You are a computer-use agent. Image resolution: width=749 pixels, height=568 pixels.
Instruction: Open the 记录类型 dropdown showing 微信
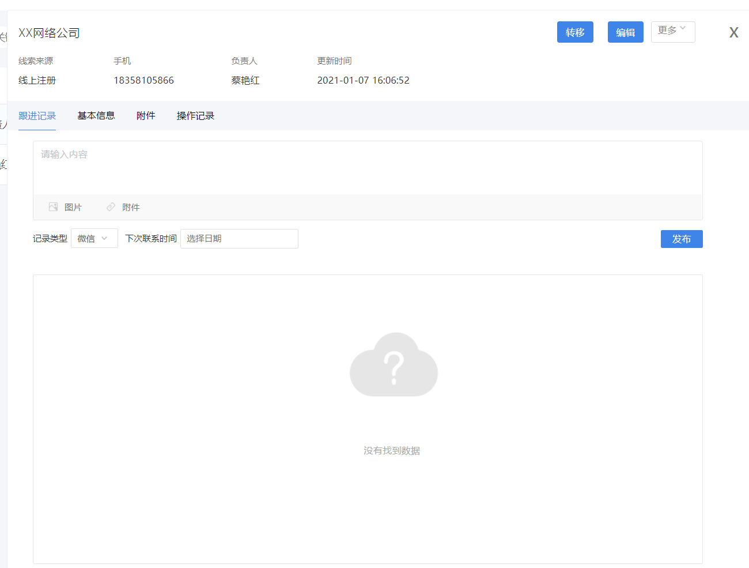coord(94,239)
